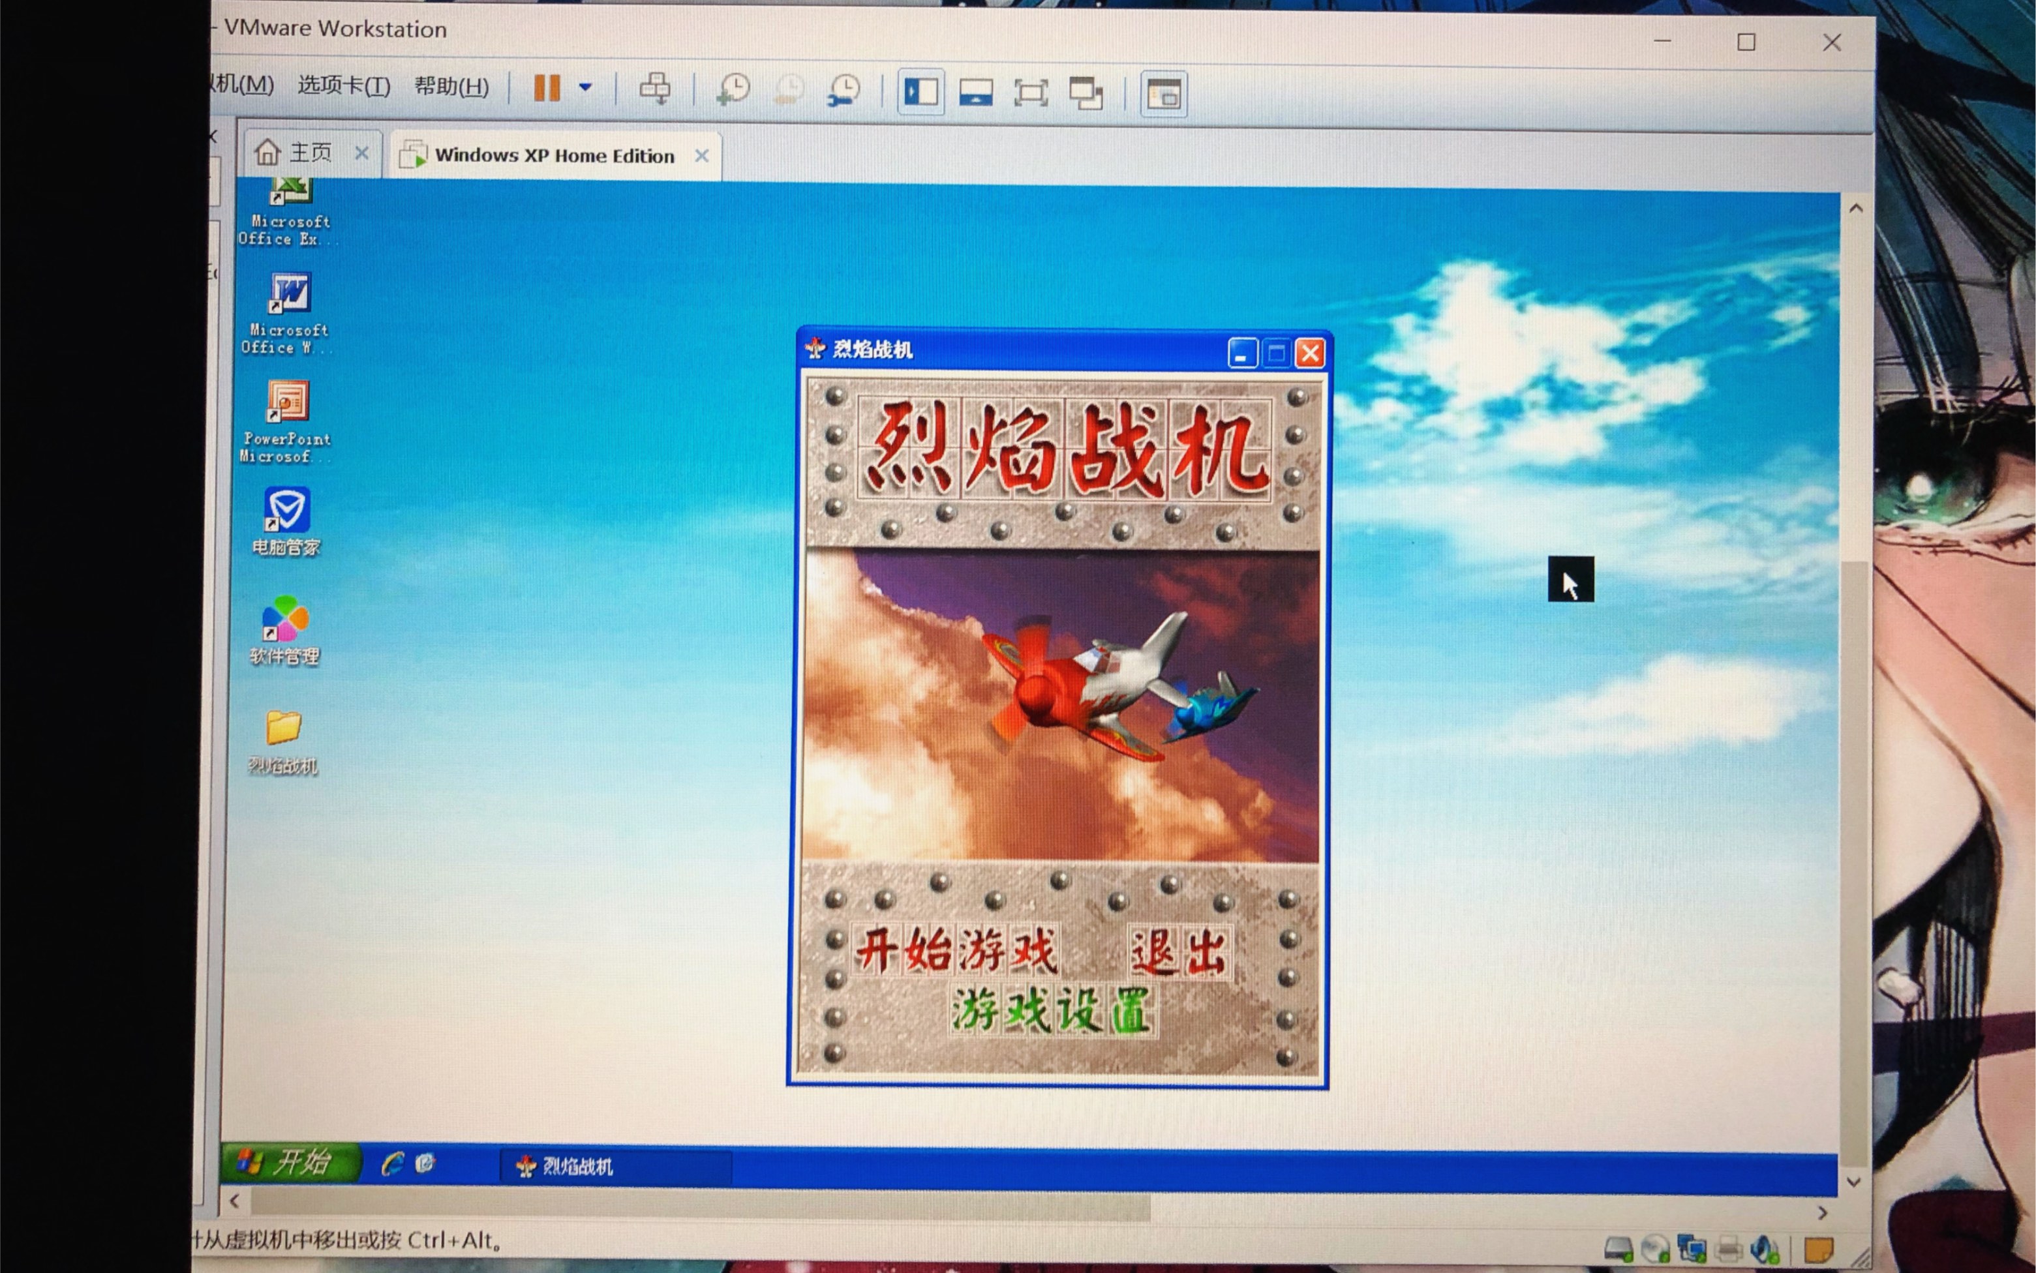2036x1273 pixels.
Task: Click the Send Ctrl+Alt+Del icon
Action: coord(654,89)
